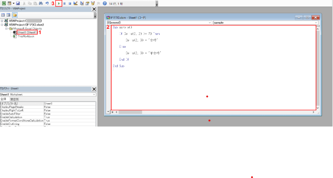Expand the first VBAProject tree node
The width and height of the screenshot is (333, 178).
coord(2,20)
